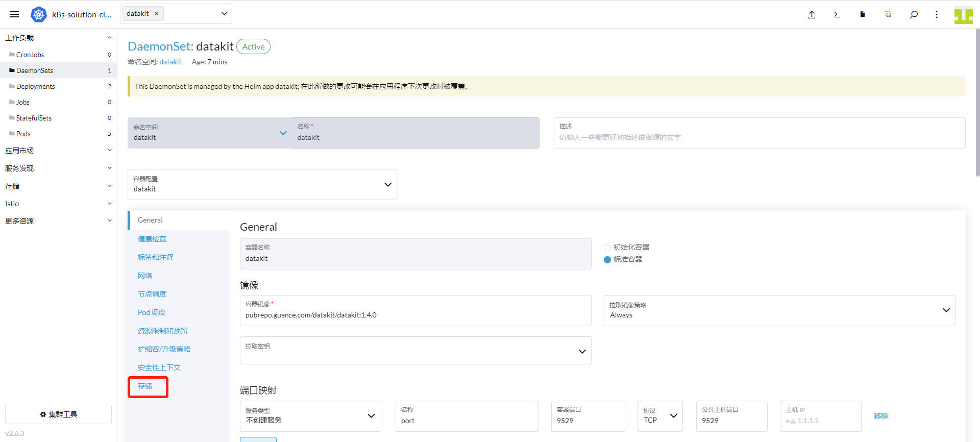Click the Age: 7 mins text
Screen dimensions: 980x442
[x=210, y=62]
